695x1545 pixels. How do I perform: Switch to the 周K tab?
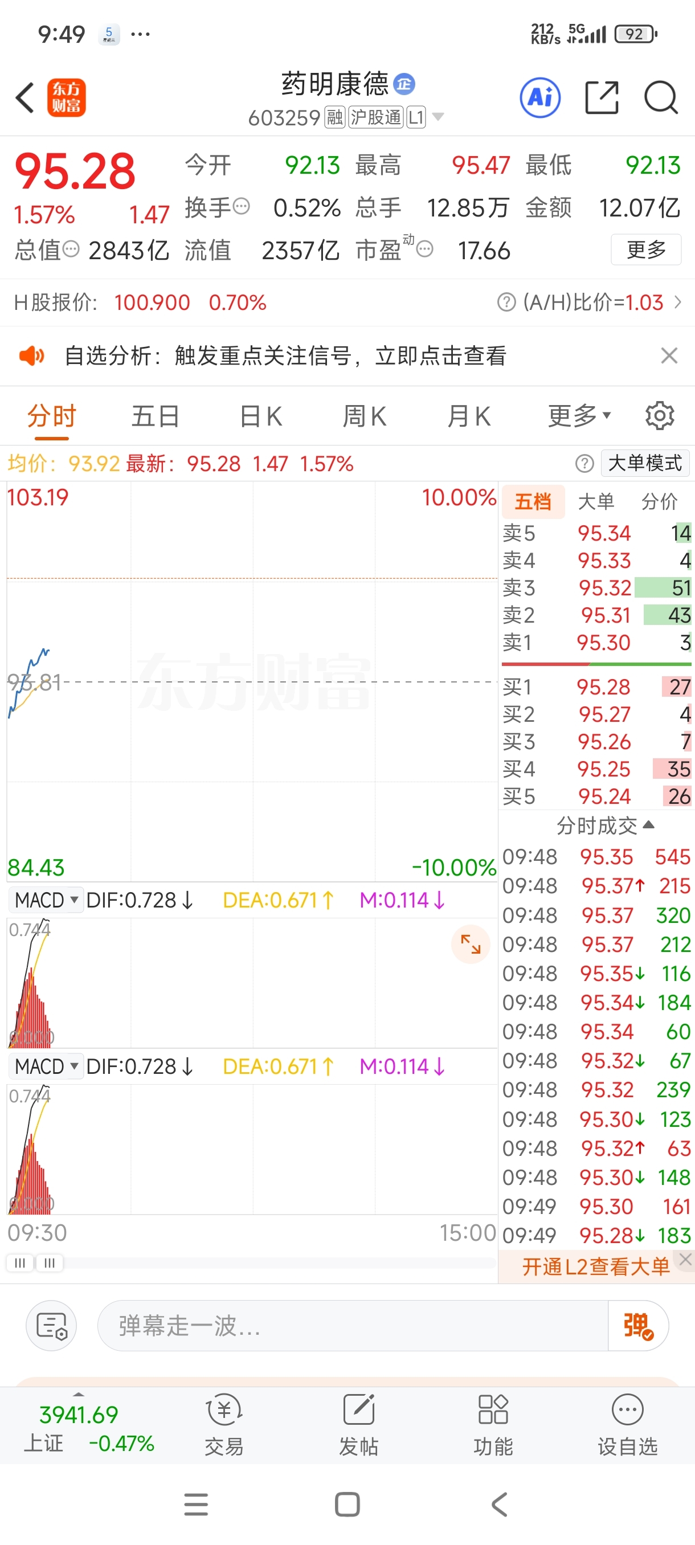point(365,416)
